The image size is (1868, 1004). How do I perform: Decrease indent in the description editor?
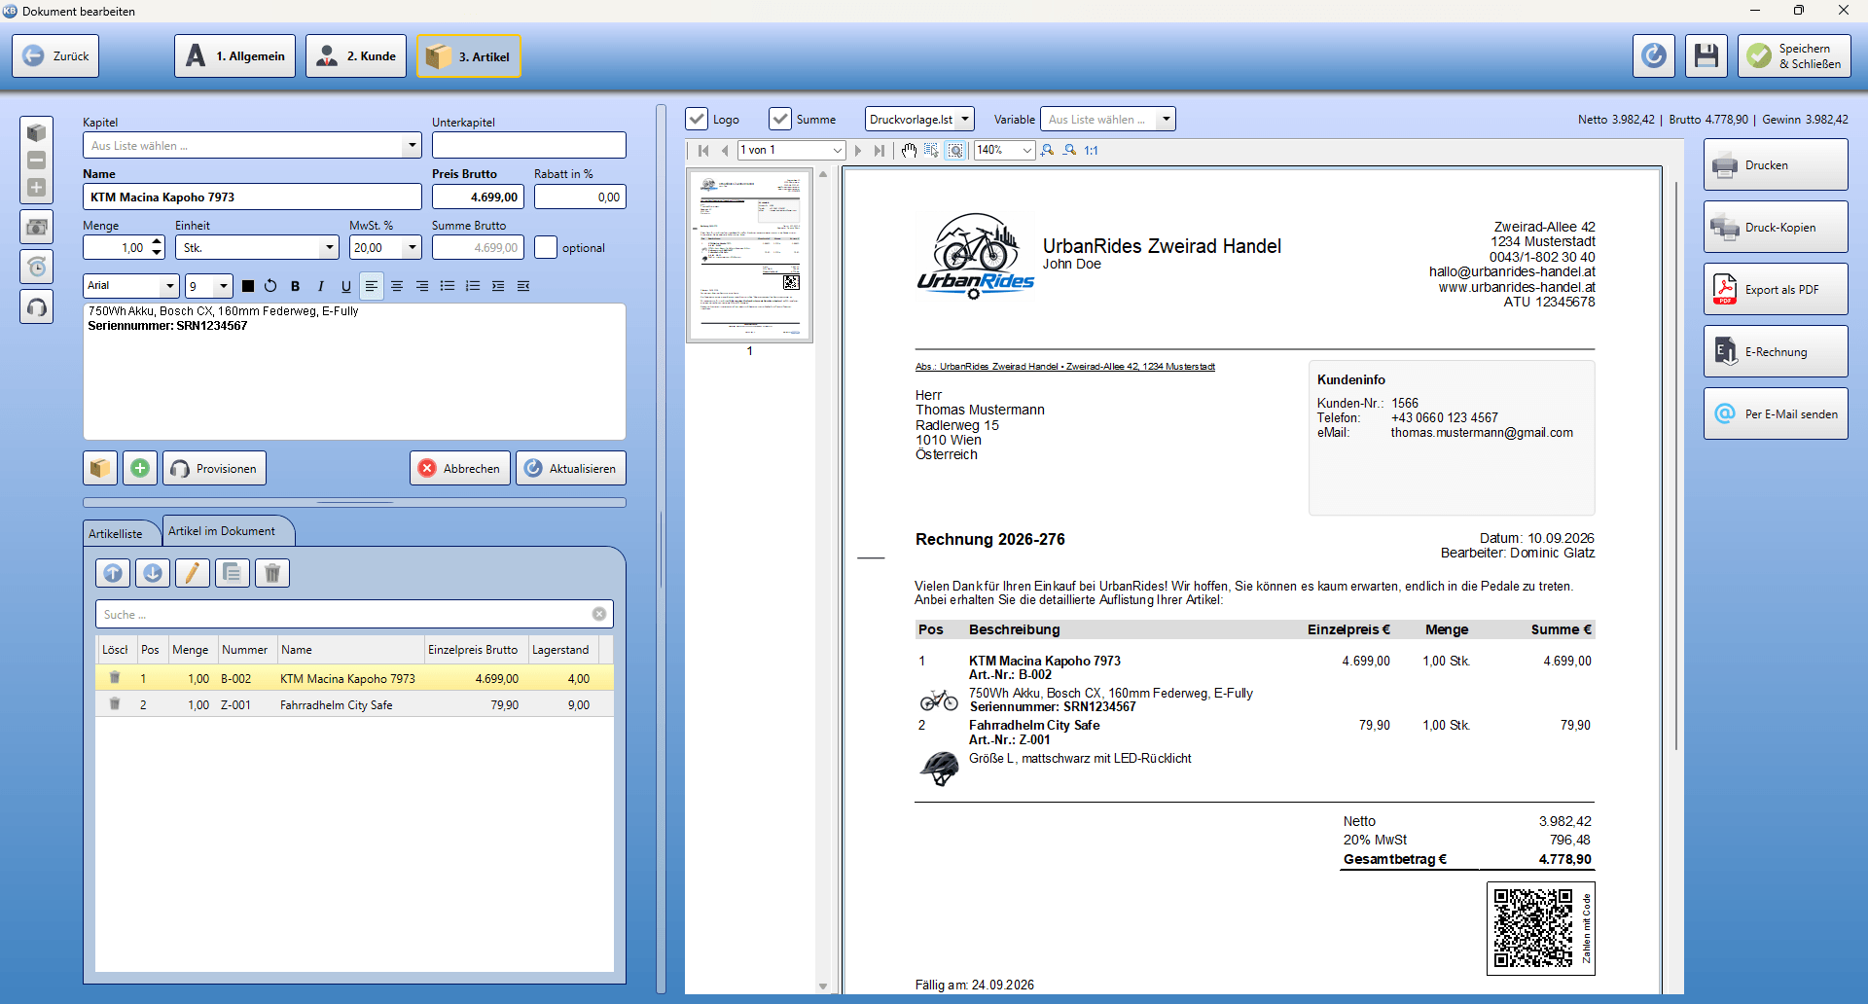click(523, 286)
